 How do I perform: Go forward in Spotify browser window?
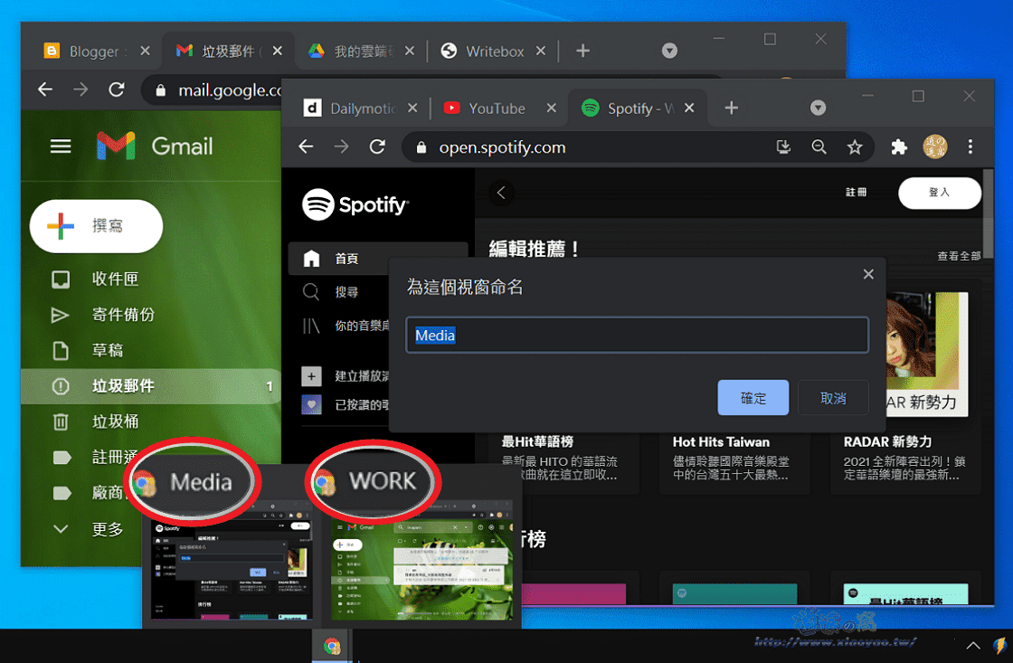[x=342, y=147]
